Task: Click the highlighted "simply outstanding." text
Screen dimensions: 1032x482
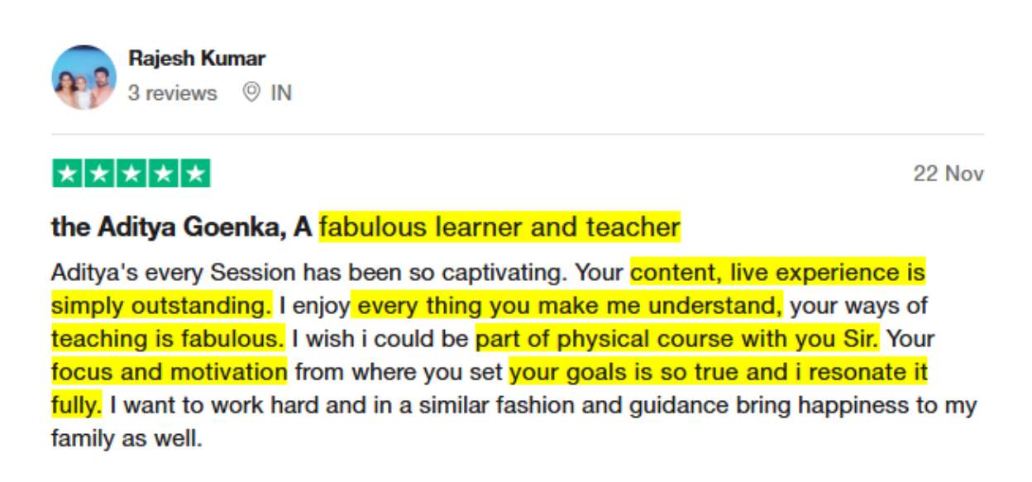Action: pos(161,306)
